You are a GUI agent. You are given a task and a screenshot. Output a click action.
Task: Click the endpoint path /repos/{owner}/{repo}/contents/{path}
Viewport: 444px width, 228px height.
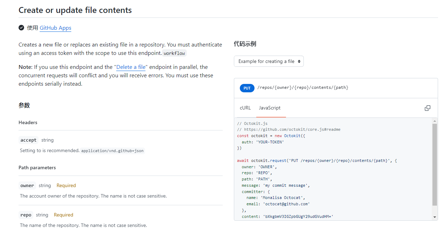[303, 88]
